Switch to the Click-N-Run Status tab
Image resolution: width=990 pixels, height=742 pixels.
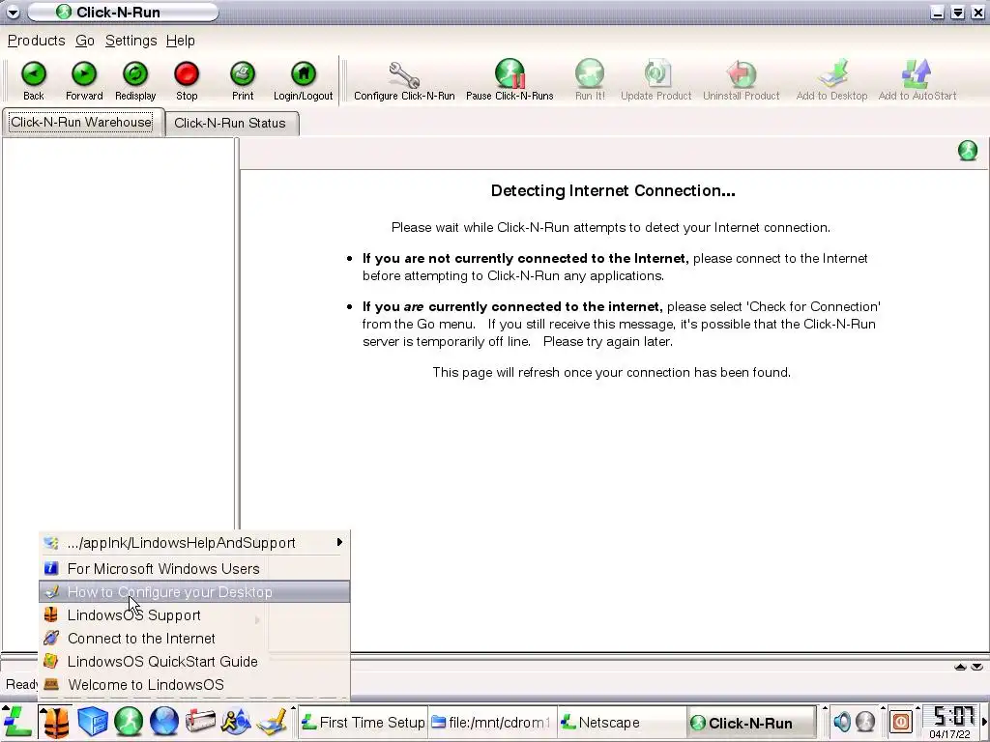tap(230, 123)
